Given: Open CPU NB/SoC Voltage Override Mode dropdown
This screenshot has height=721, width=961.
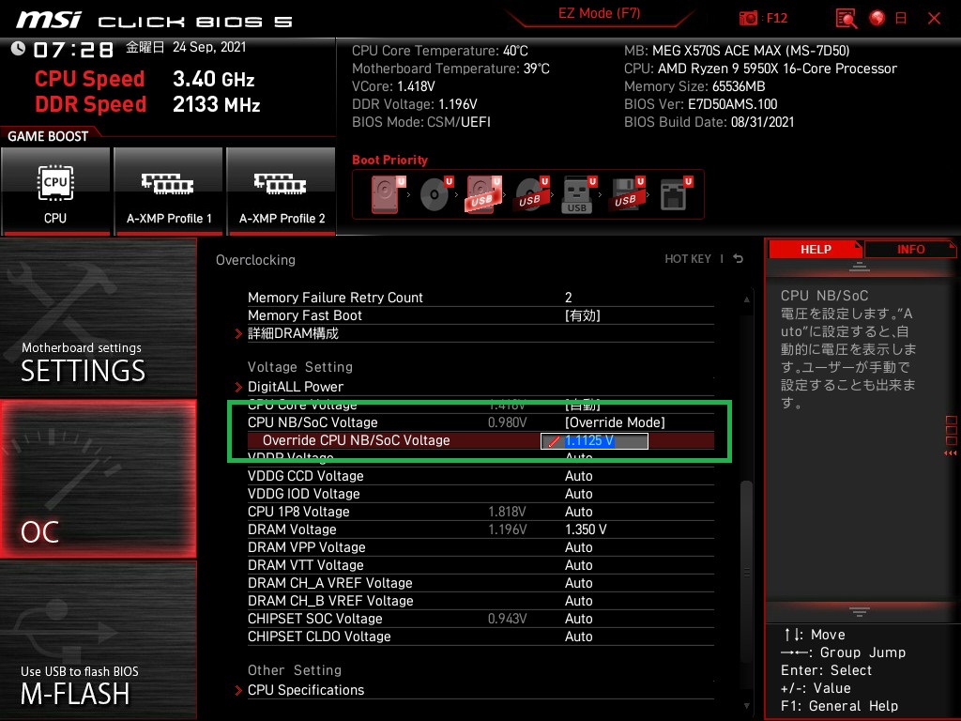Looking at the screenshot, I should pyautogui.click(x=615, y=422).
